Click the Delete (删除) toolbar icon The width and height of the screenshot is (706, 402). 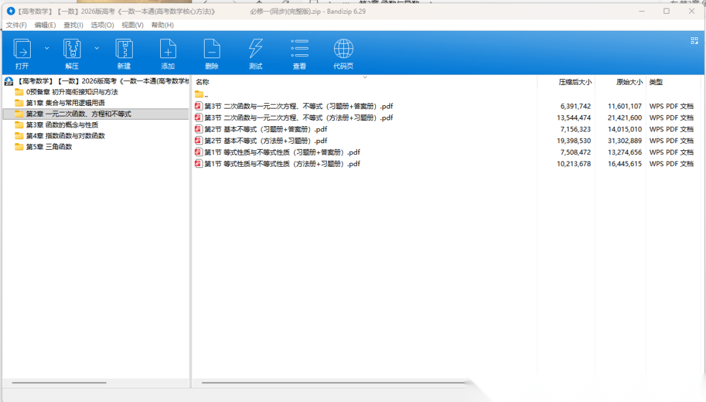coord(212,50)
